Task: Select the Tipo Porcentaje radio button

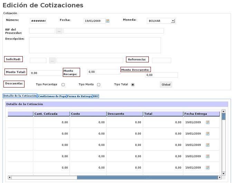Action: (63, 85)
